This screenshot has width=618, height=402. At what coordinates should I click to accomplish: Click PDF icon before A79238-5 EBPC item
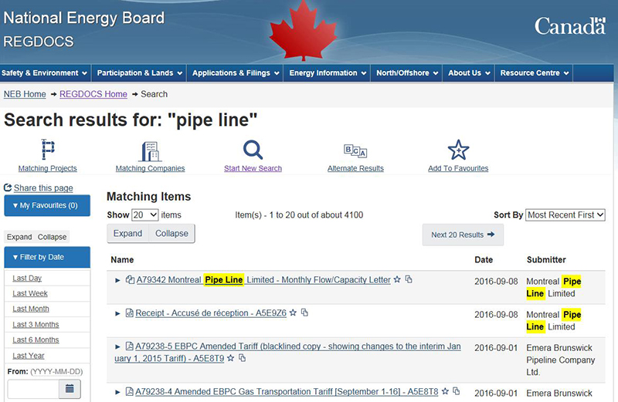129,346
